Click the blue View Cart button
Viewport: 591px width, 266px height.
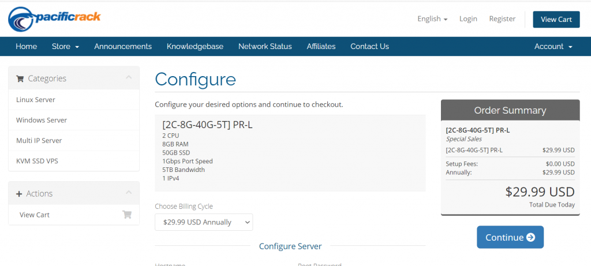point(556,19)
